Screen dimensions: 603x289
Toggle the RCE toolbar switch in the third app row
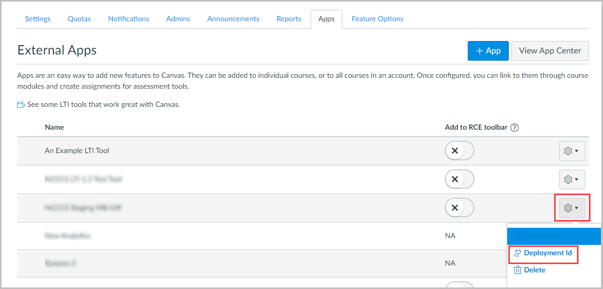459,208
